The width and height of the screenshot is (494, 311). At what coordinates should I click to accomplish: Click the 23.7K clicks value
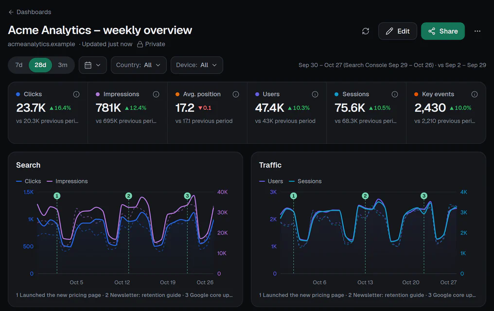point(31,108)
